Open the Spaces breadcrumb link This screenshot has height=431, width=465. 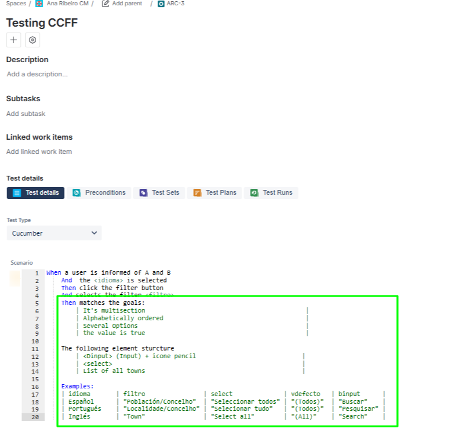tap(16, 4)
